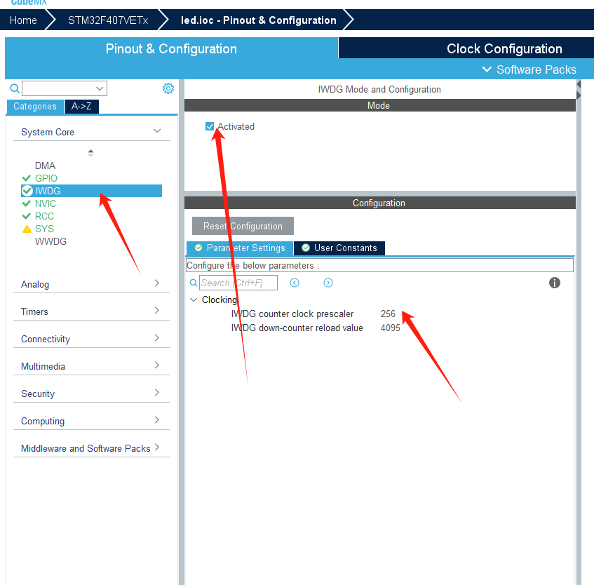Click IWDG counter clock prescaler label
The width and height of the screenshot is (594, 585).
292,314
